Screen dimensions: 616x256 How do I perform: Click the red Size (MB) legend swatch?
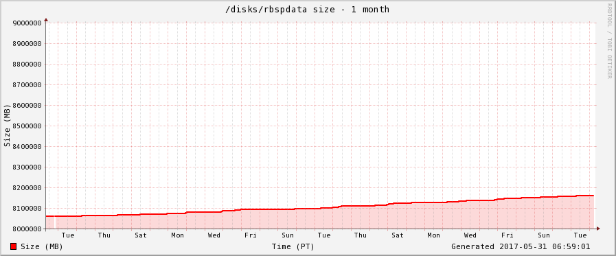13,246
